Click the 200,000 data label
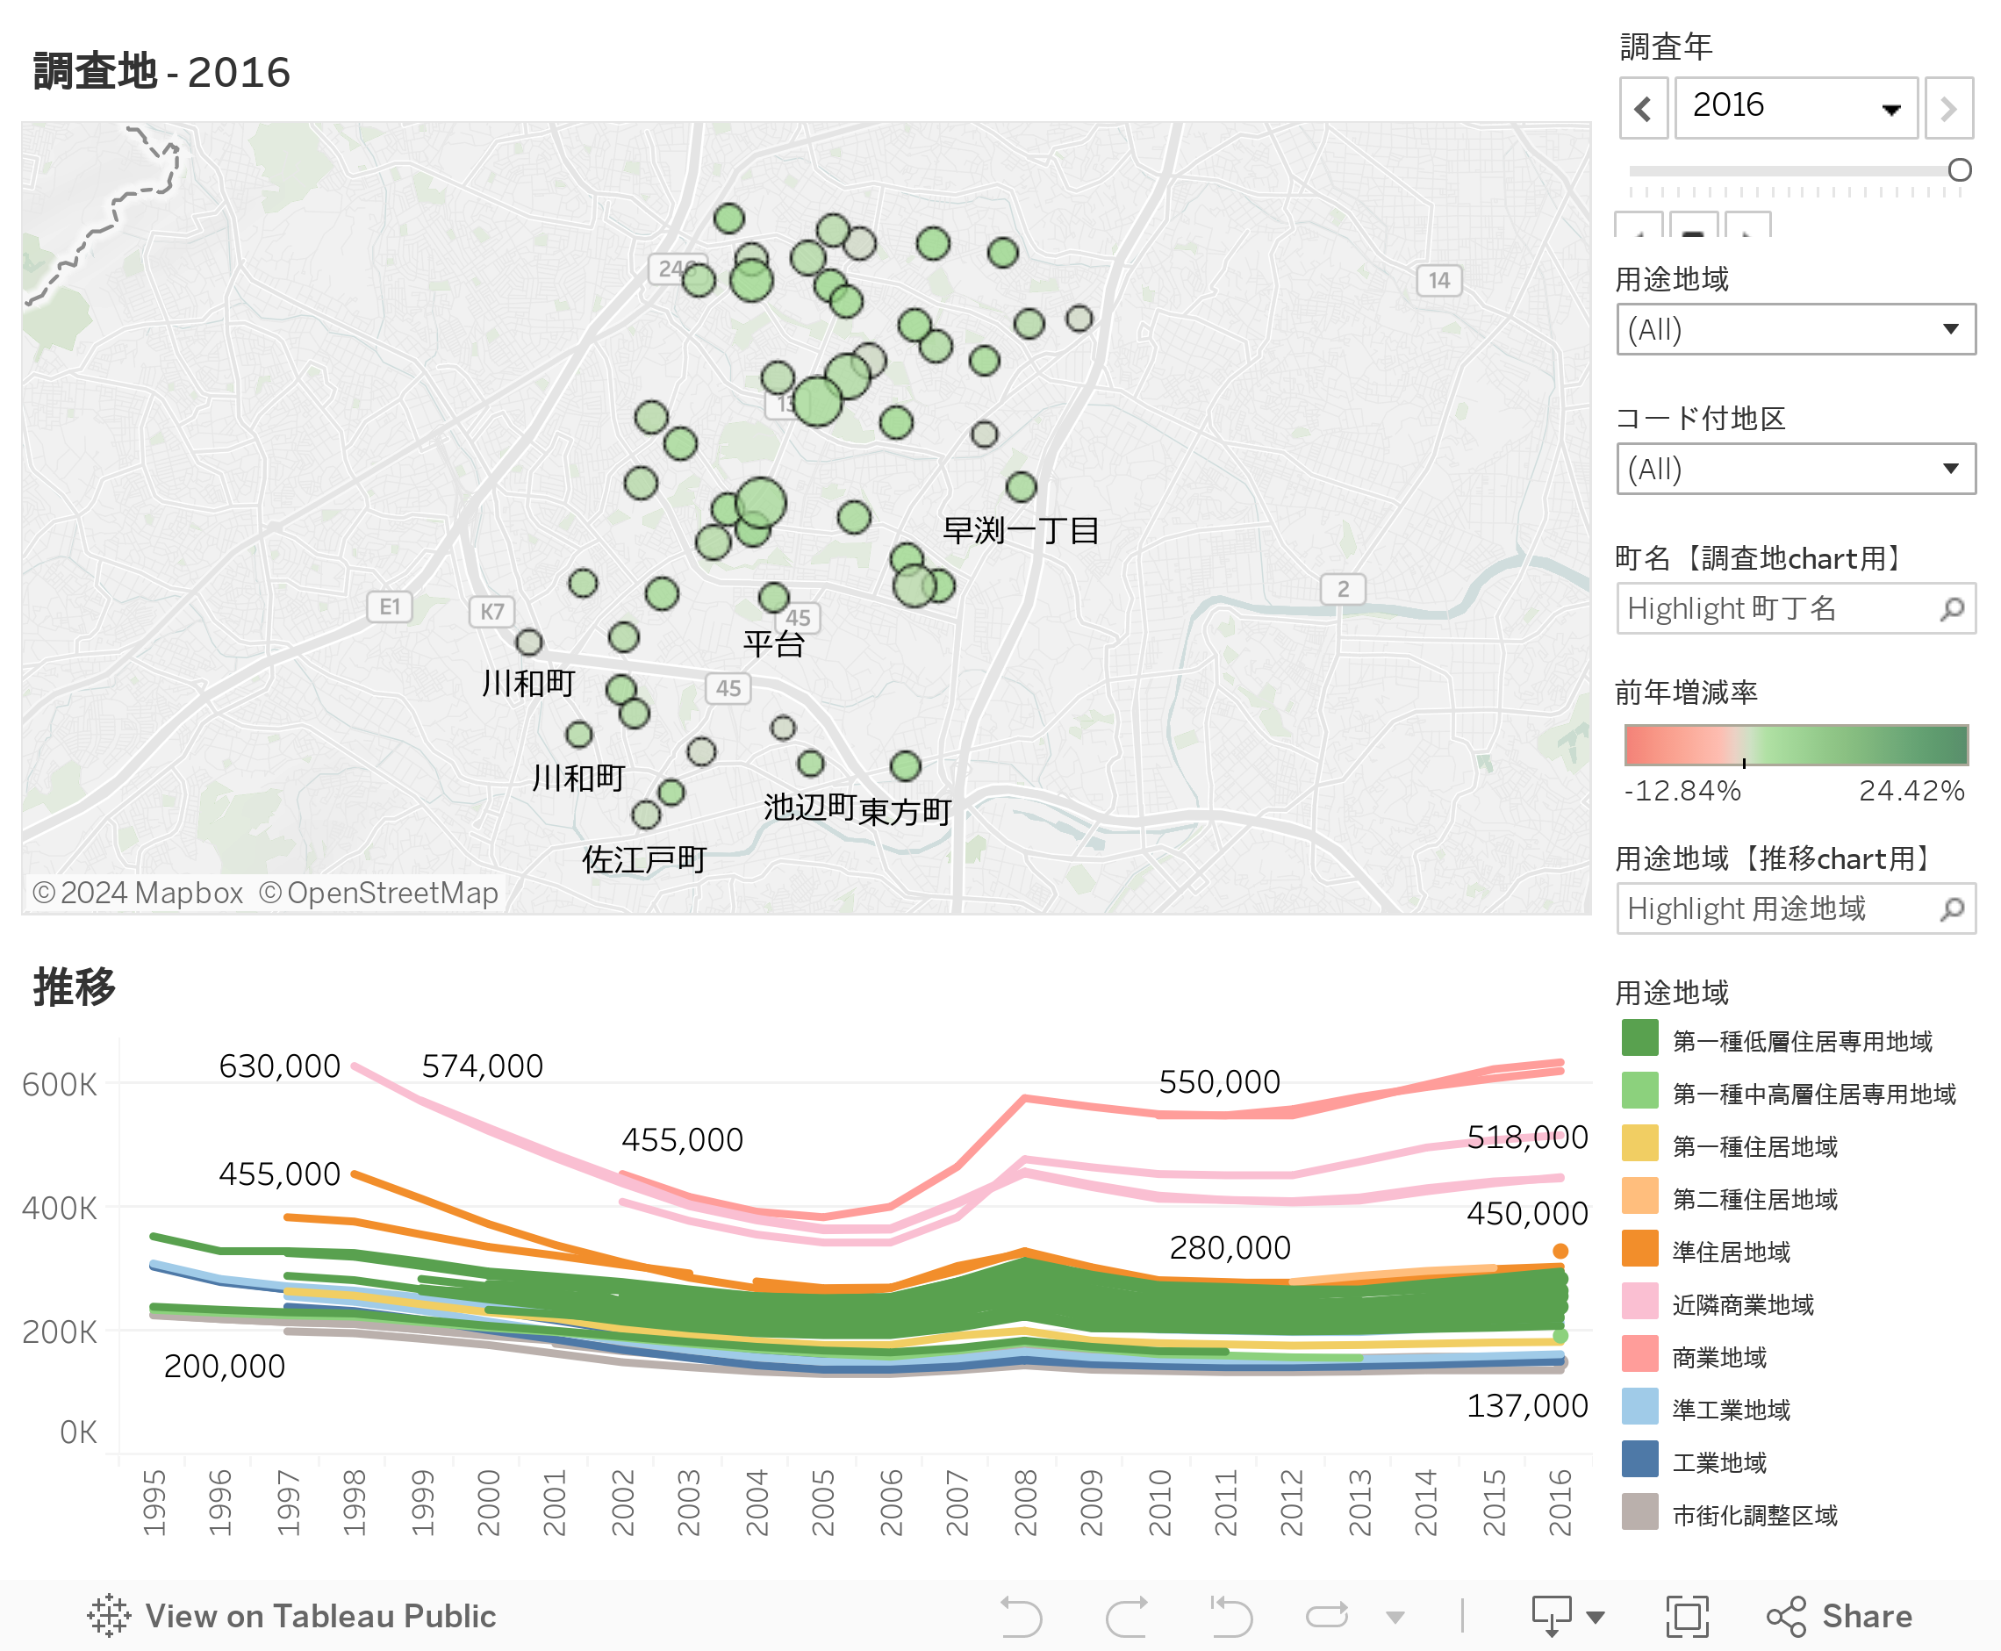This screenshot has height=1651, width=2001. pos(225,1366)
